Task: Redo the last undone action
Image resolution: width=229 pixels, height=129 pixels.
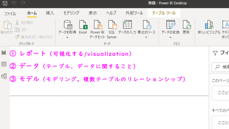Action: click(23, 3)
